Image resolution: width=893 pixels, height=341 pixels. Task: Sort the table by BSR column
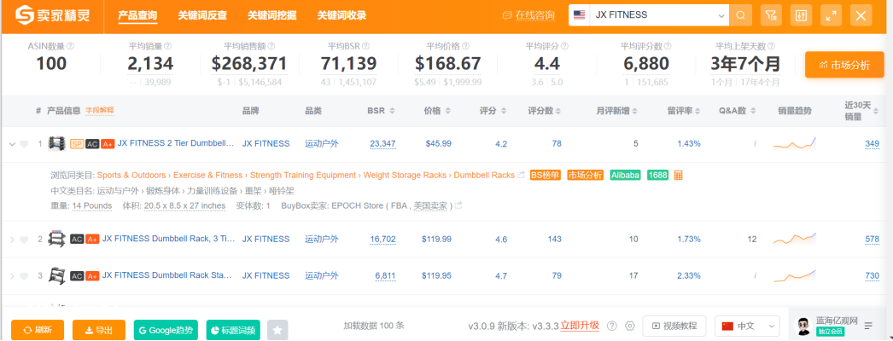[381, 111]
